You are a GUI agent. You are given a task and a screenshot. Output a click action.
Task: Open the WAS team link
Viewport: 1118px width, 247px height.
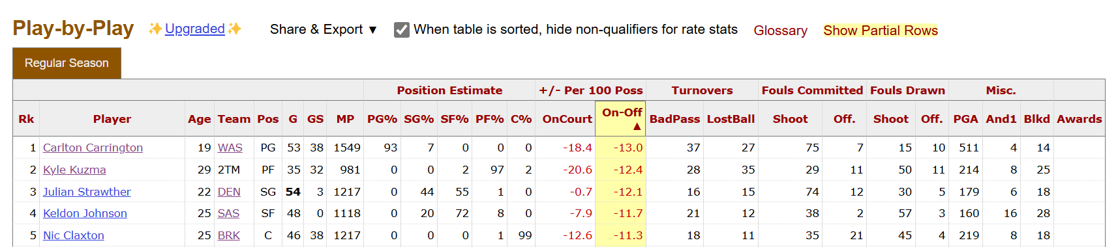pos(230,148)
